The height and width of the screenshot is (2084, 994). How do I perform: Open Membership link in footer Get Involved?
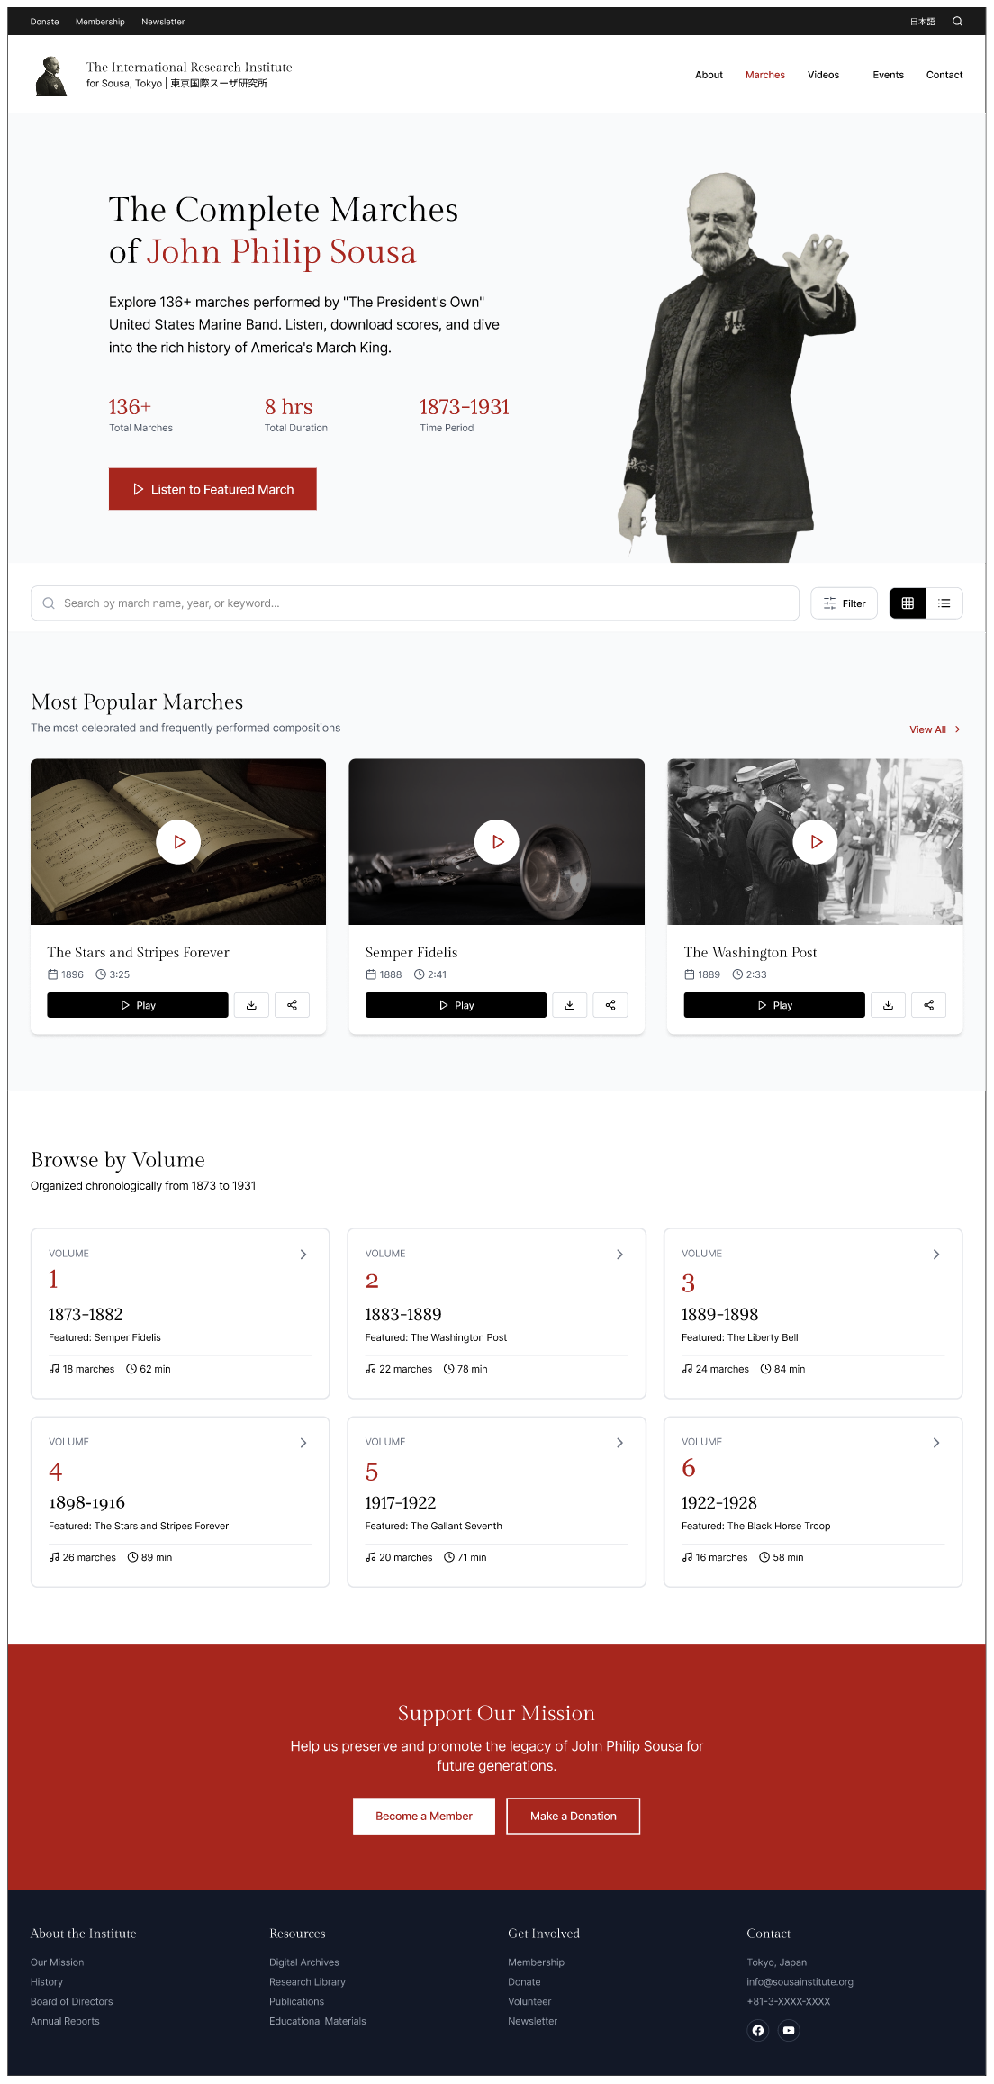(x=536, y=1962)
